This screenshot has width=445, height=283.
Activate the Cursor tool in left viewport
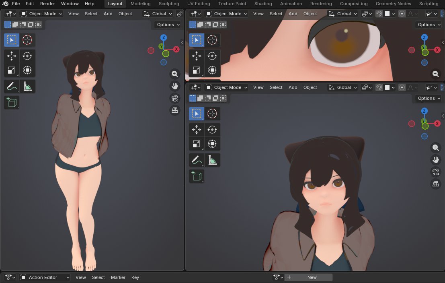(27, 40)
